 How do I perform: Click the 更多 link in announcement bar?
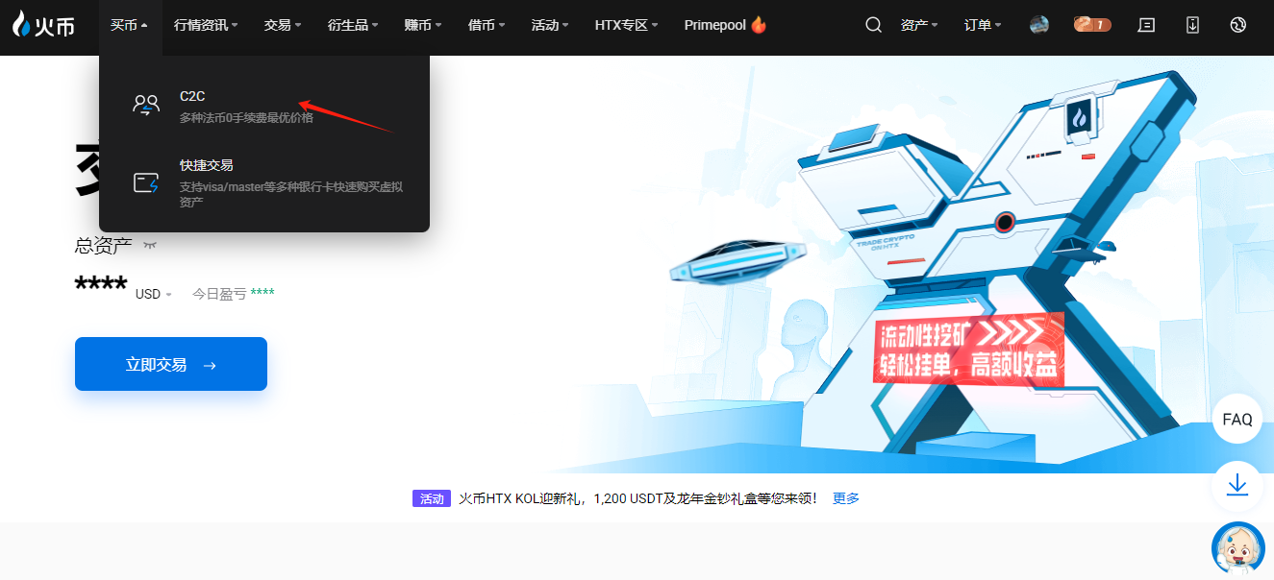tap(846, 499)
